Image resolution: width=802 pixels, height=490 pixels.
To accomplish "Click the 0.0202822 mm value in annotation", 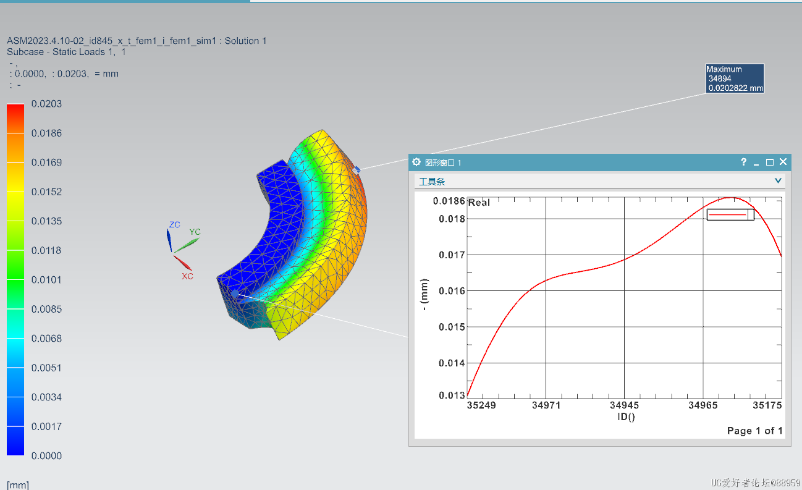I will pos(735,88).
